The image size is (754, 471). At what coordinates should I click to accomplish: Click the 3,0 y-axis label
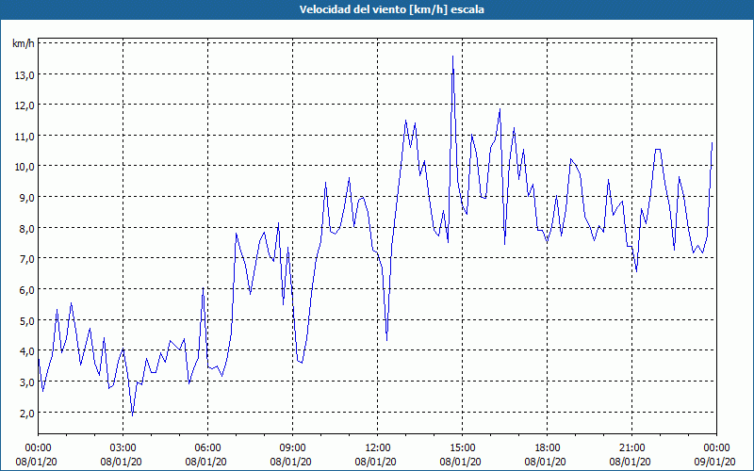pyautogui.click(x=27, y=382)
